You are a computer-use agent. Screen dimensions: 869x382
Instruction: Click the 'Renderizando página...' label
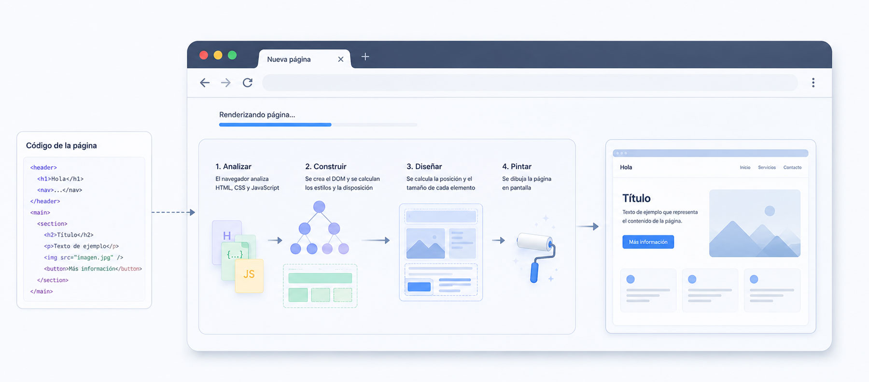[257, 114]
